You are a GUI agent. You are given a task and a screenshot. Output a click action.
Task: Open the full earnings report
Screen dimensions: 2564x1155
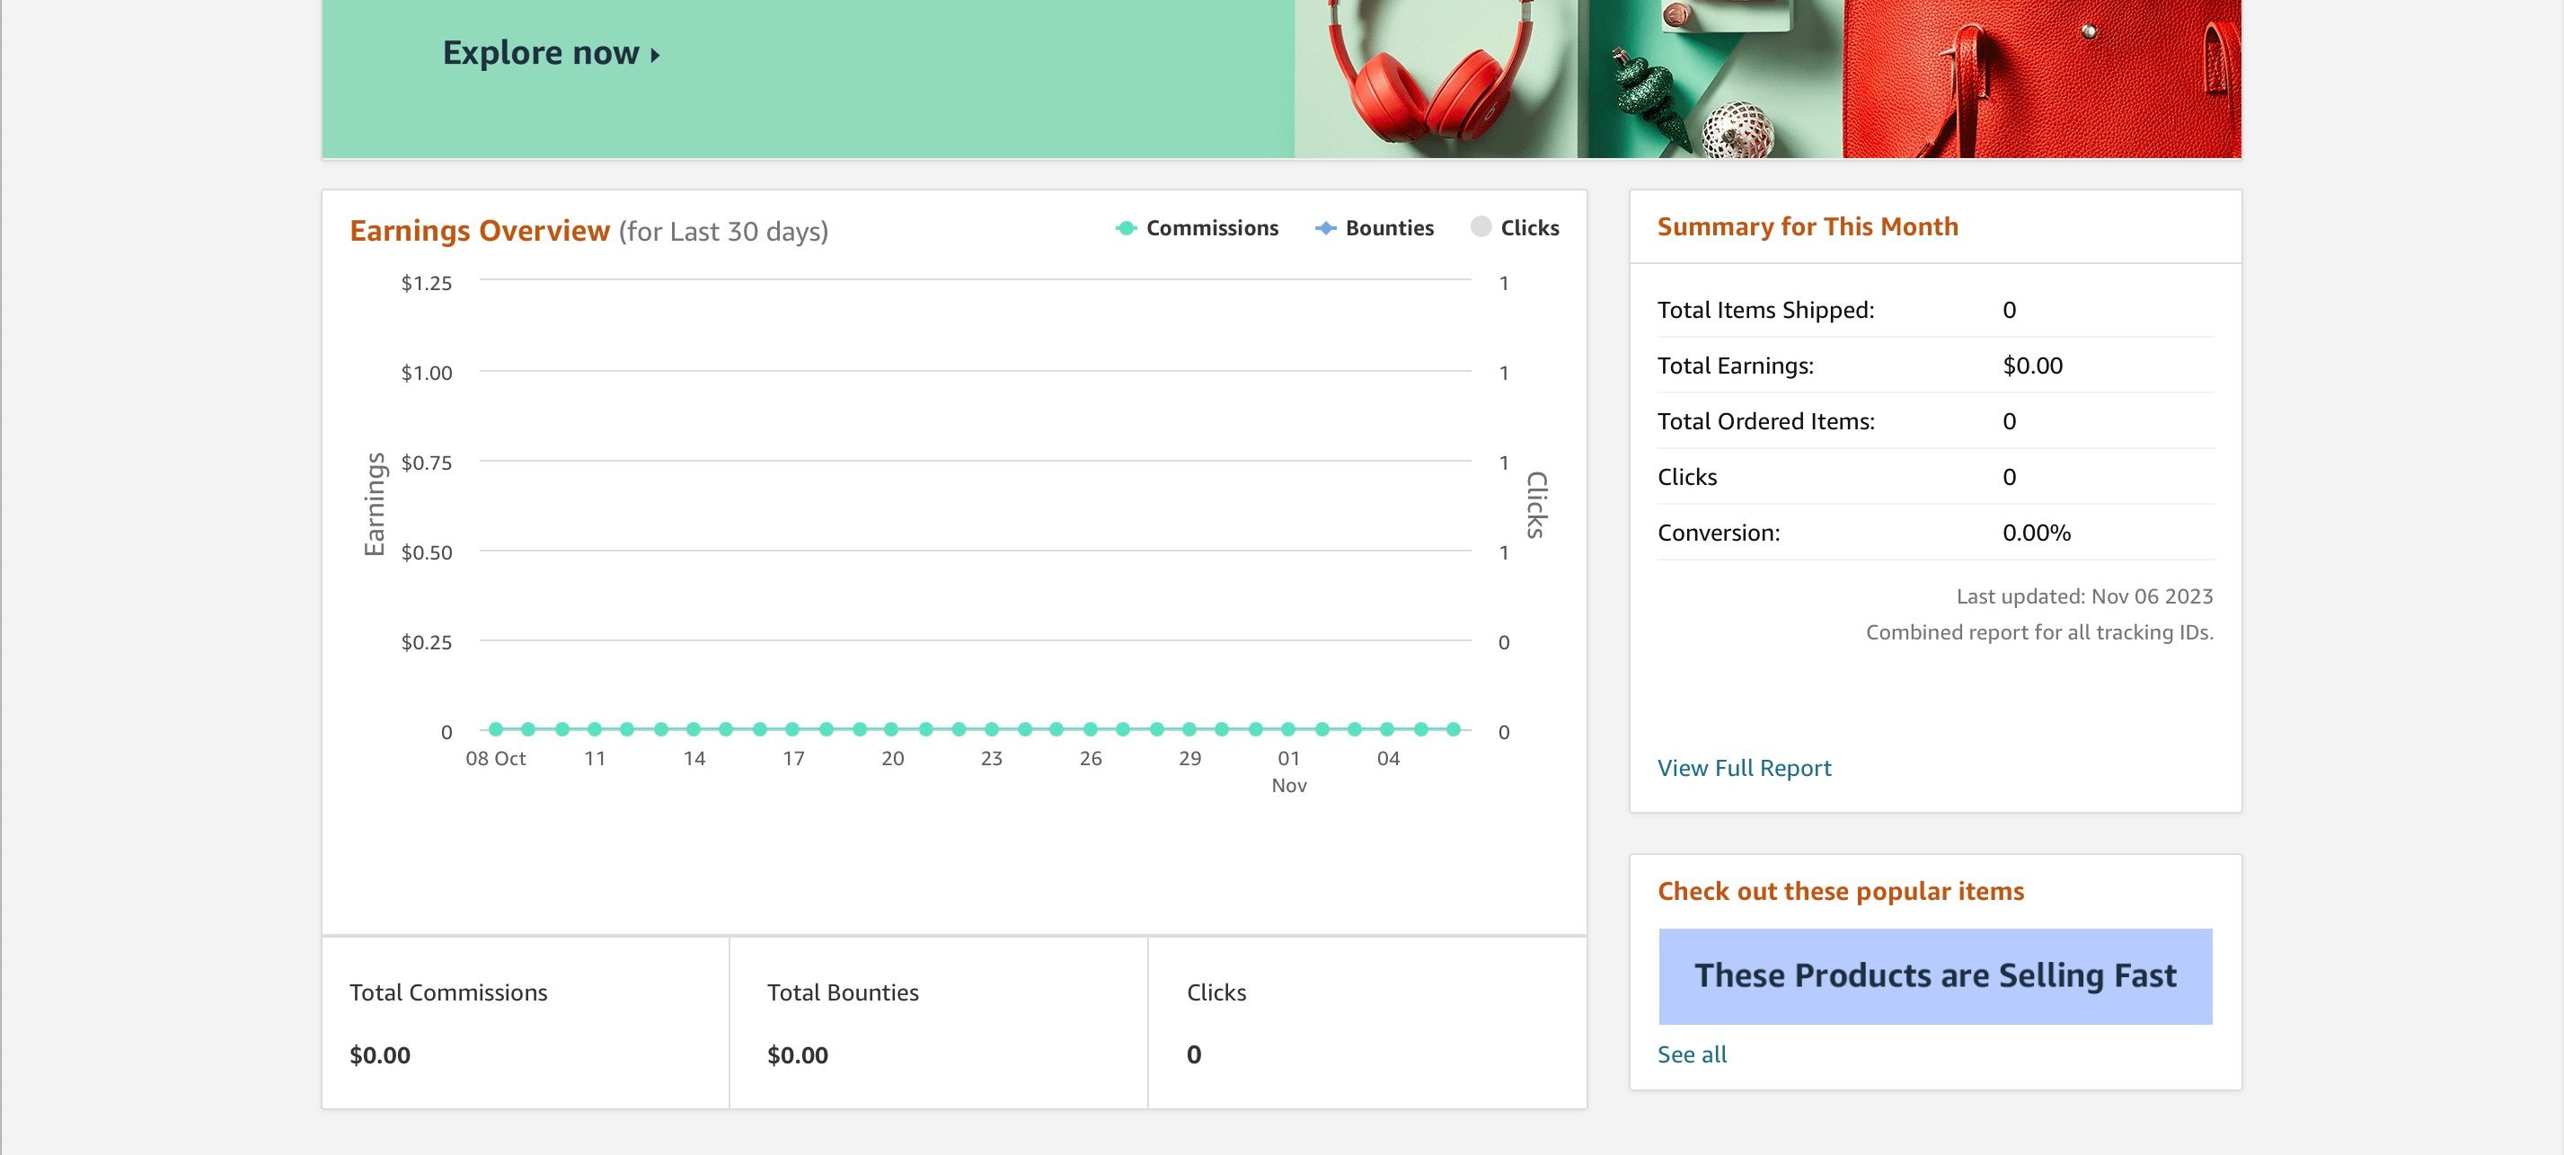pyautogui.click(x=1744, y=767)
